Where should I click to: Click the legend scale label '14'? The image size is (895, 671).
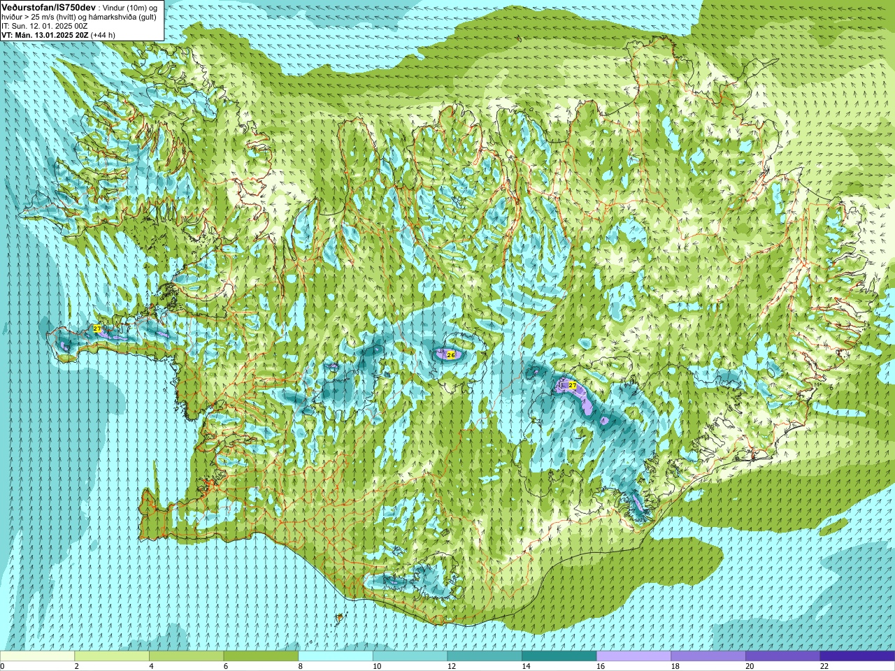(x=526, y=666)
